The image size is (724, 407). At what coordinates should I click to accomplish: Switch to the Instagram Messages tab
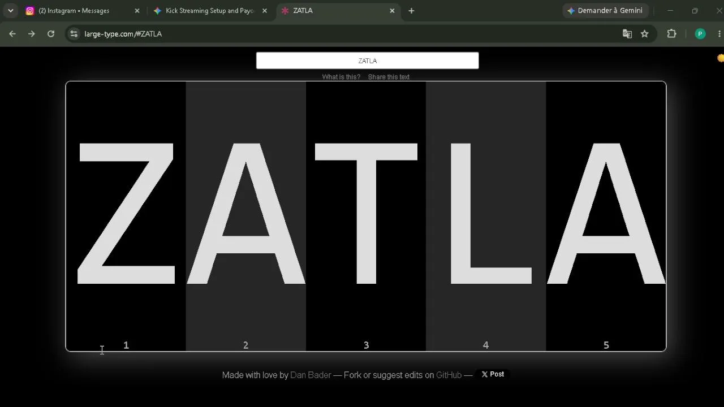tap(83, 11)
